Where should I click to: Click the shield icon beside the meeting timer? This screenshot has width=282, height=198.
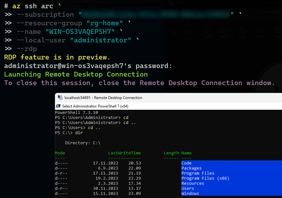[174, 32]
